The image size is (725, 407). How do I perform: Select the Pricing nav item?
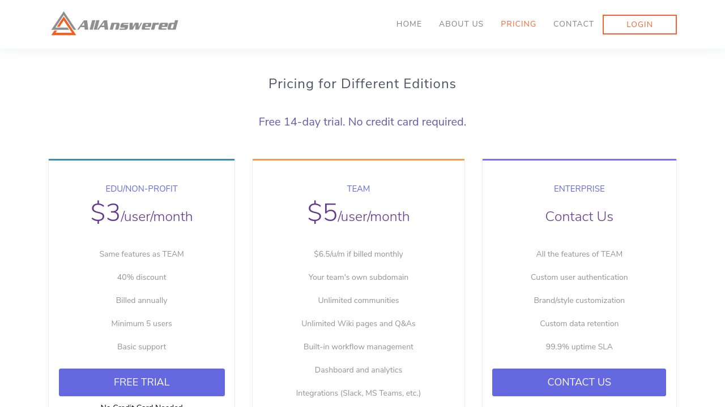click(518, 24)
